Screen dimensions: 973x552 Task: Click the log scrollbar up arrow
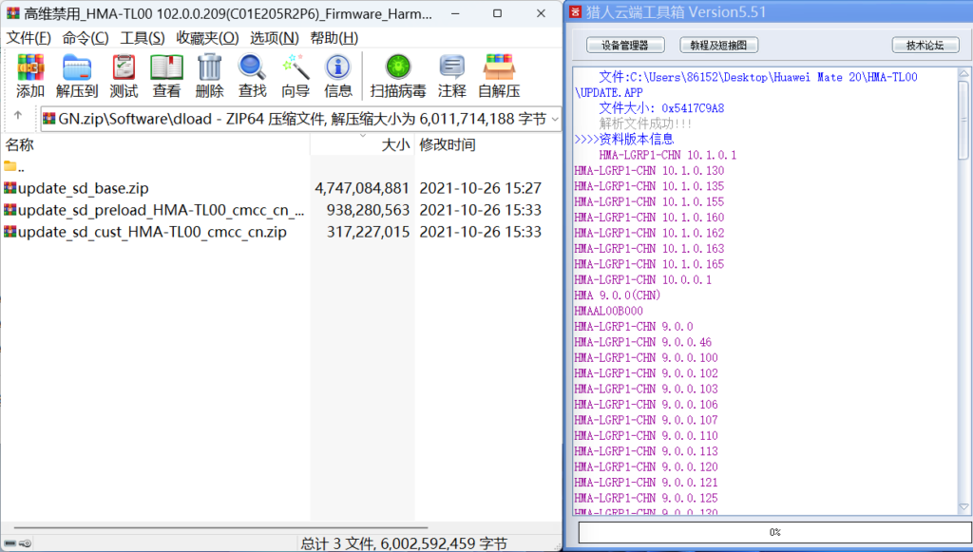pyautogui.click(x=963, y=73)
